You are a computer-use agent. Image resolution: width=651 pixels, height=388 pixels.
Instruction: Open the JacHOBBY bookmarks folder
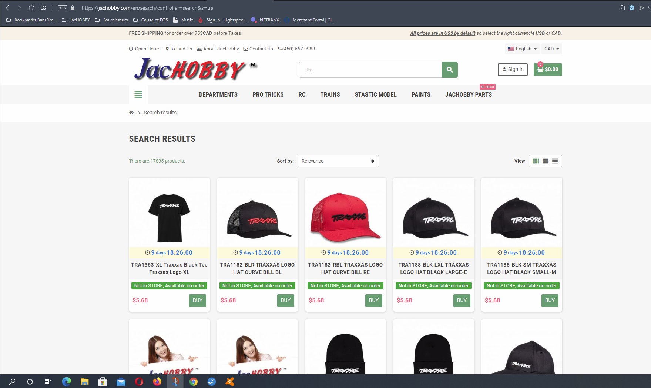(76, 20)
